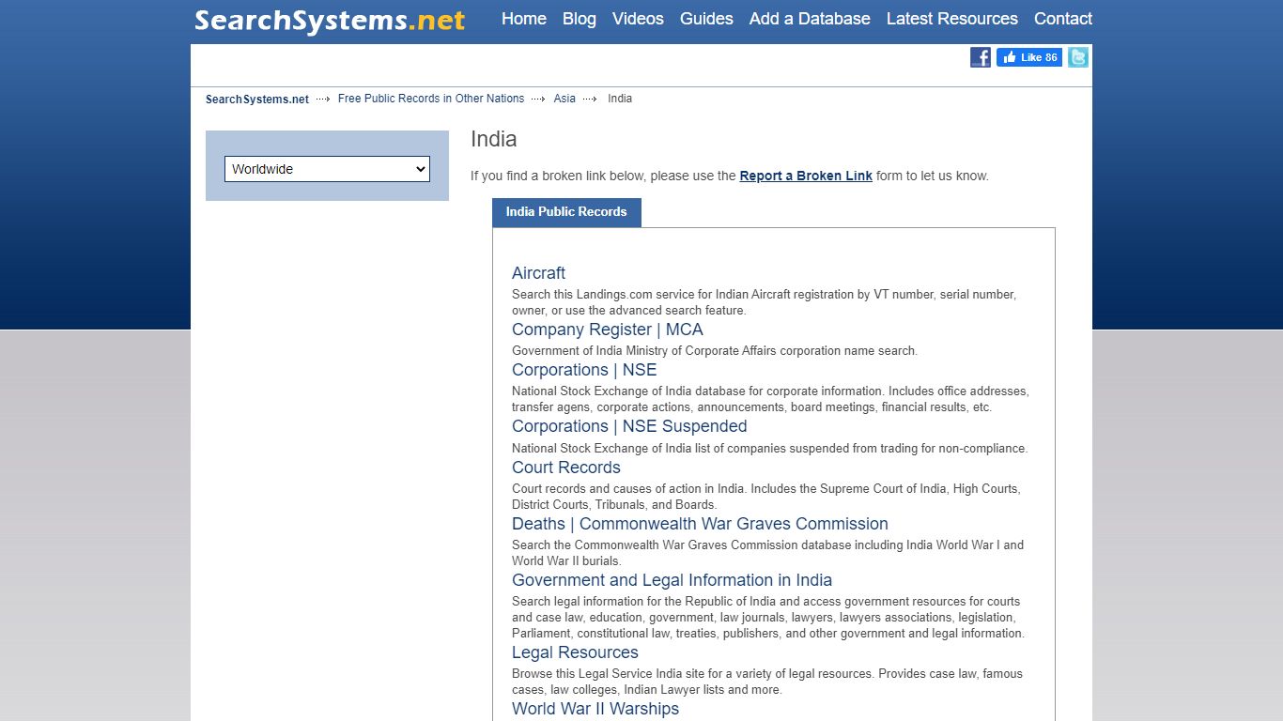Image resolution: width=1283 pixels, height=721 pixels.
Task: Open the Company Register | MCA link
Action: [608, 330]
